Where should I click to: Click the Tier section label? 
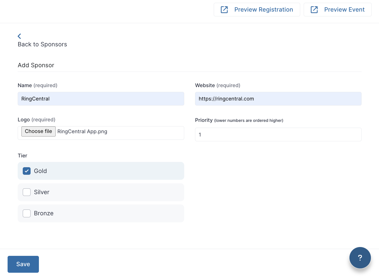point(22,156)
